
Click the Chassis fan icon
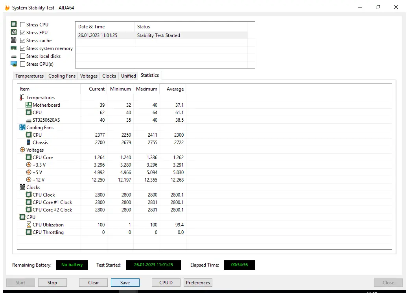pyautogui.click(x=28, y=142)
